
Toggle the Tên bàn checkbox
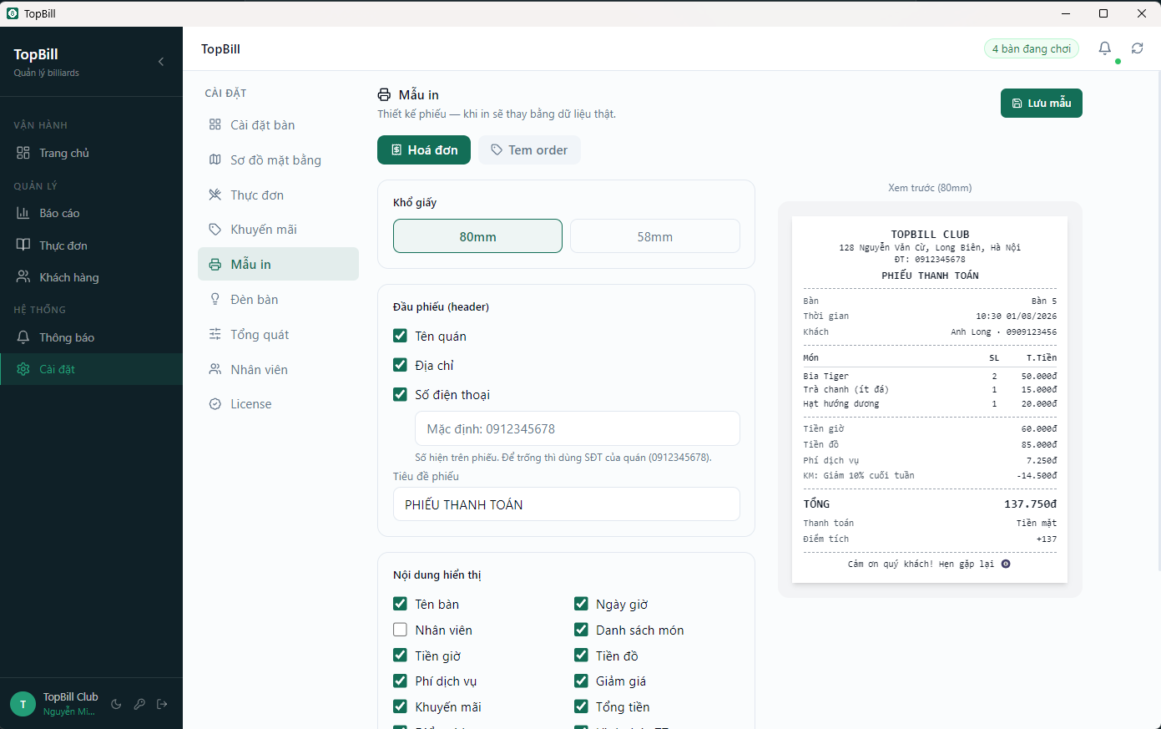[x=400, y=604]
